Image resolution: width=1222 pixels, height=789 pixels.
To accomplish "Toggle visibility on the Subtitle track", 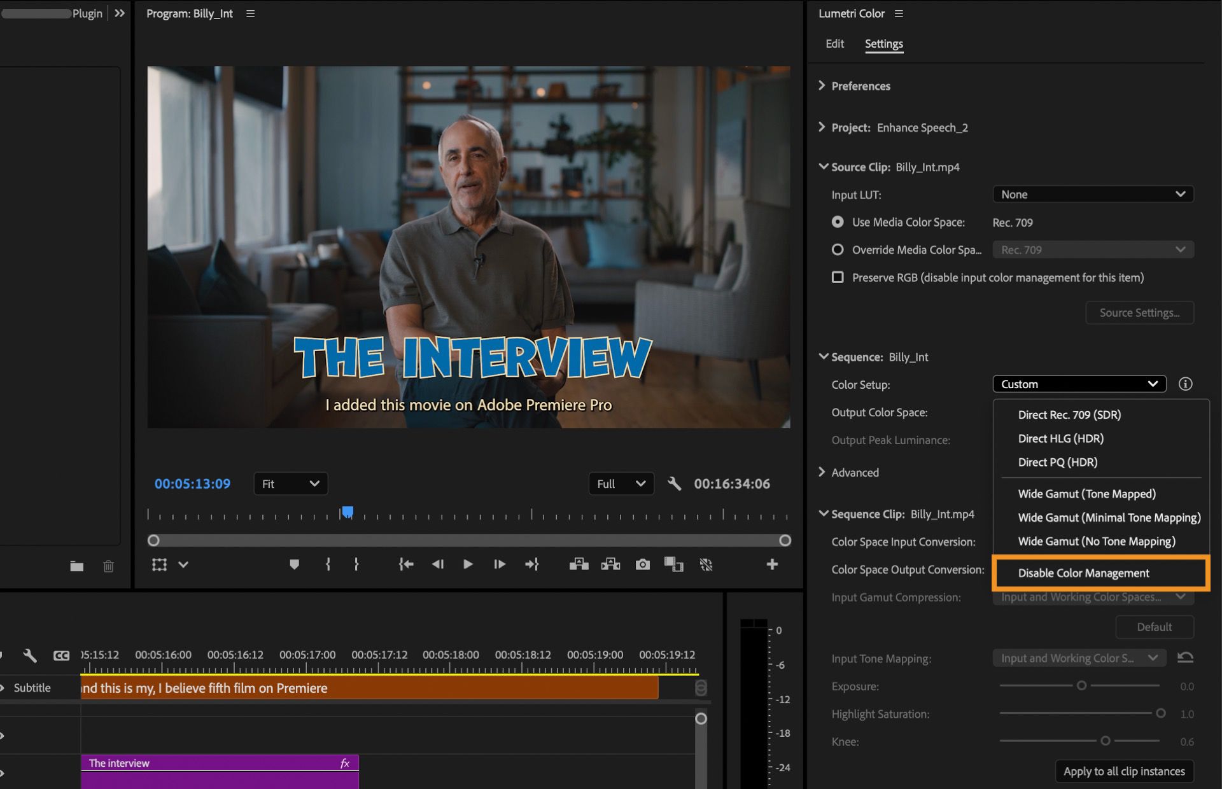I will pos(3,687).
